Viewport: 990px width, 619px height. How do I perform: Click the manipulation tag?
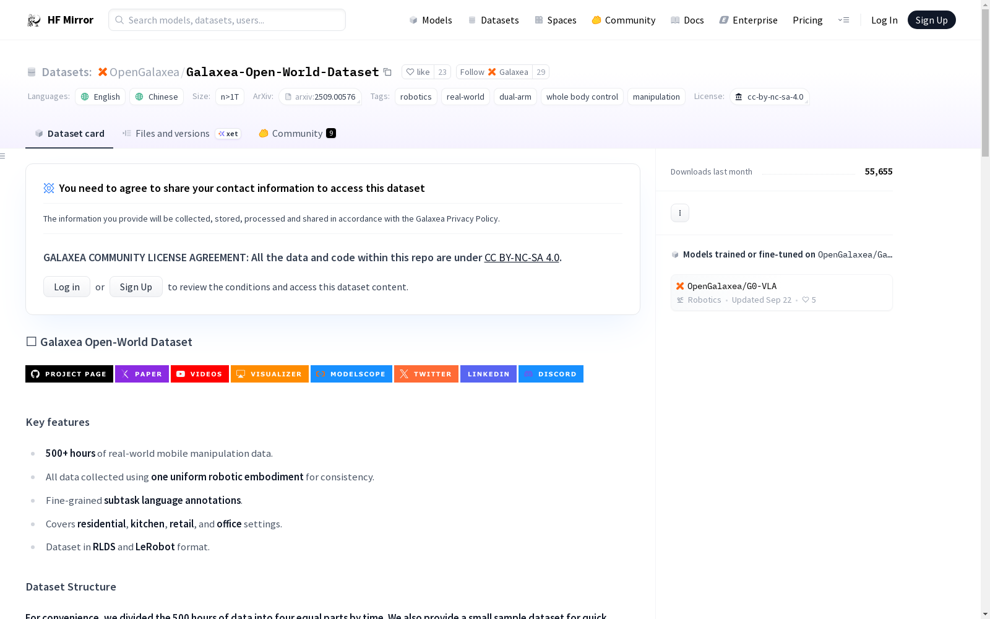[656, 97]
